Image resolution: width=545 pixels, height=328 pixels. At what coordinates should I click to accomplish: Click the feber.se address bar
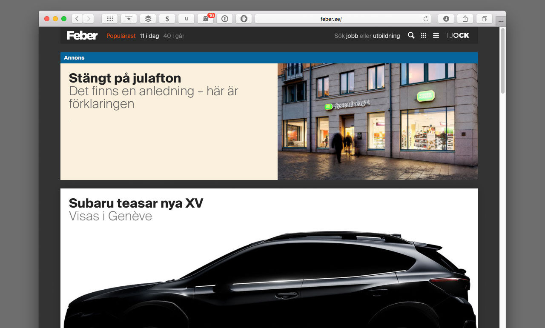click(343, 19)
